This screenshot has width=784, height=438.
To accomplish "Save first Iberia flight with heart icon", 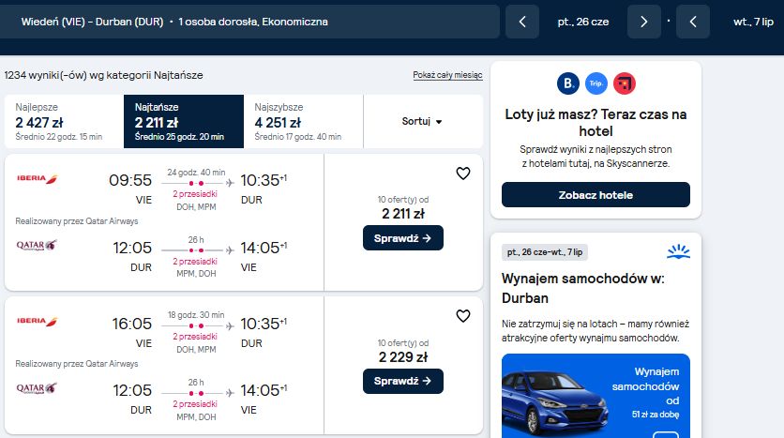I will pos(463,174).
